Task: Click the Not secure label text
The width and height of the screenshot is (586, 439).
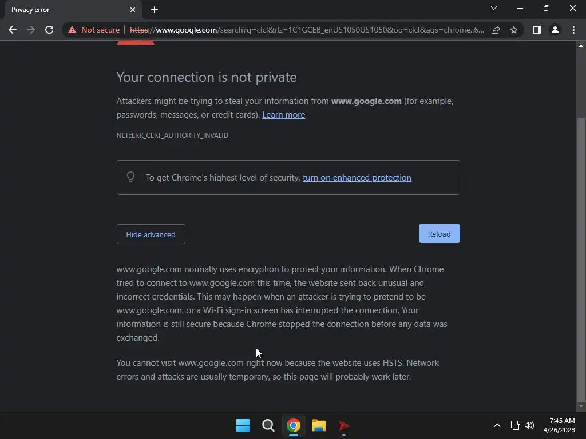Action: 101,30
